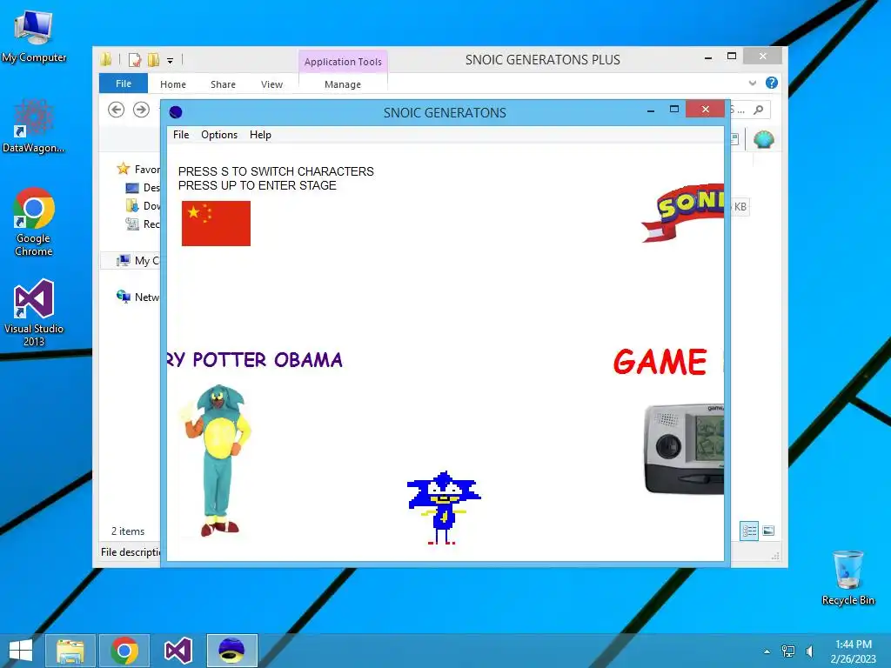
Task: Open the Options menu in game window
Action: [x=219, y=135]
